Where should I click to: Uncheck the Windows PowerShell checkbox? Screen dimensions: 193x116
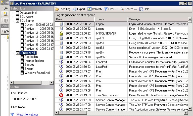click(x=22, y=73)
